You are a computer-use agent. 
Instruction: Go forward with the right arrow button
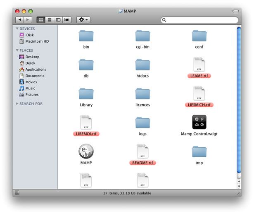[28, 20]
